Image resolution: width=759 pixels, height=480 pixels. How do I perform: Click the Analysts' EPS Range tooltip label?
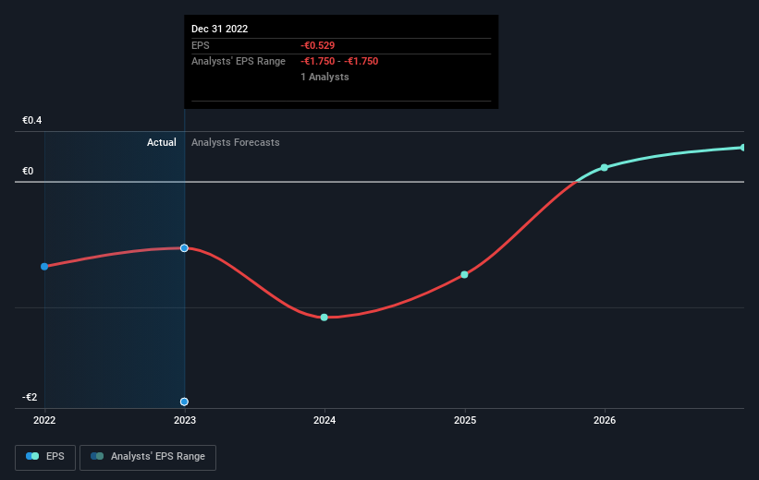click(239, 62)
